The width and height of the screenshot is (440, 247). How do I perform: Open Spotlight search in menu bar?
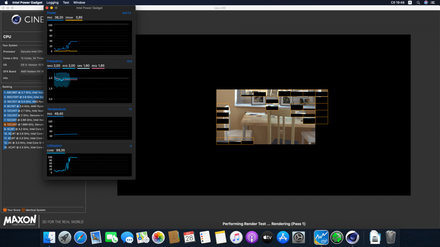[418, 3]
